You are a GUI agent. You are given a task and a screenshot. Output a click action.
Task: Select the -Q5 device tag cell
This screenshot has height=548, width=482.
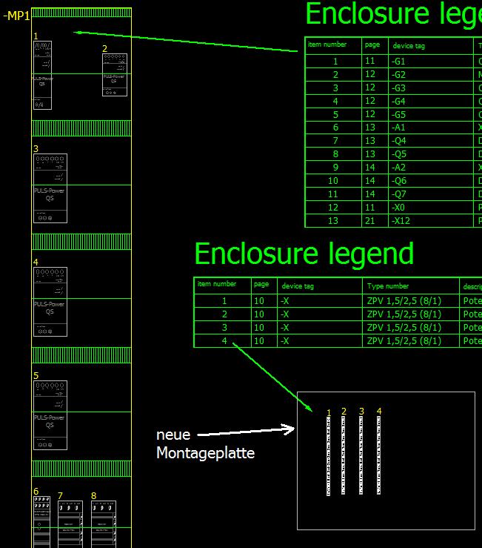point(431,154)
